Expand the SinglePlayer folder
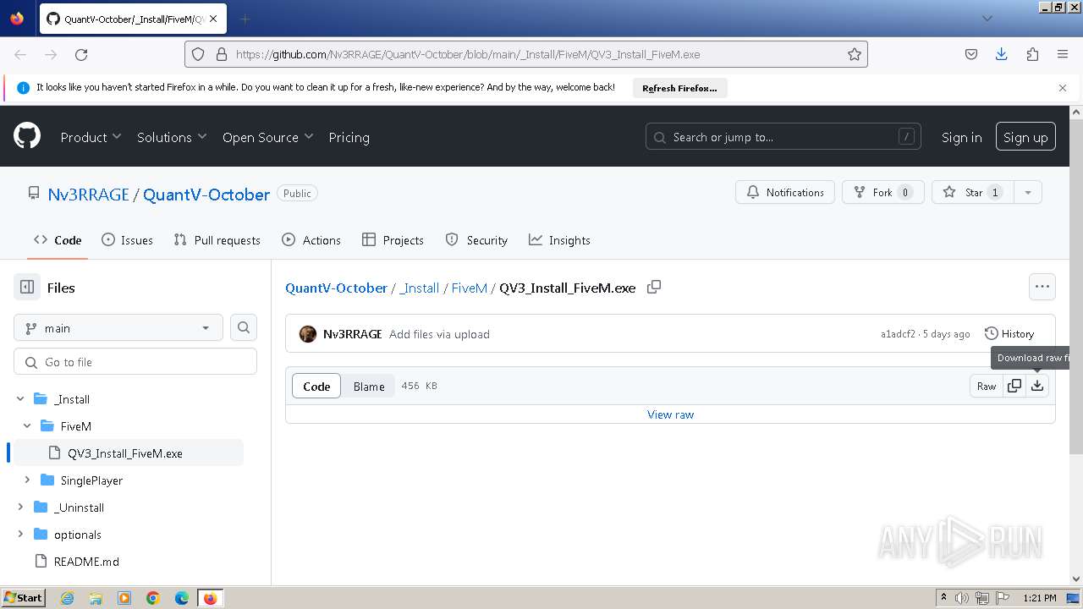 27,480
